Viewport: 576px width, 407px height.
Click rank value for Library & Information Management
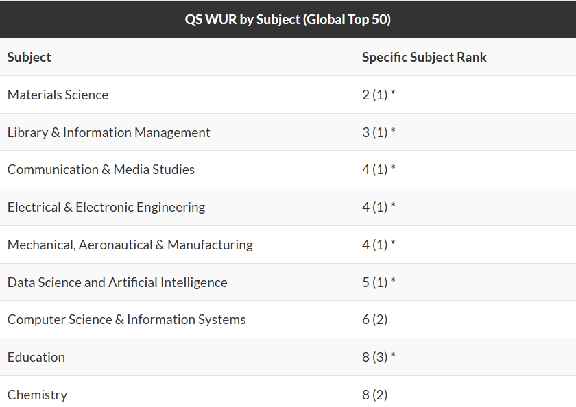(379, 132)
